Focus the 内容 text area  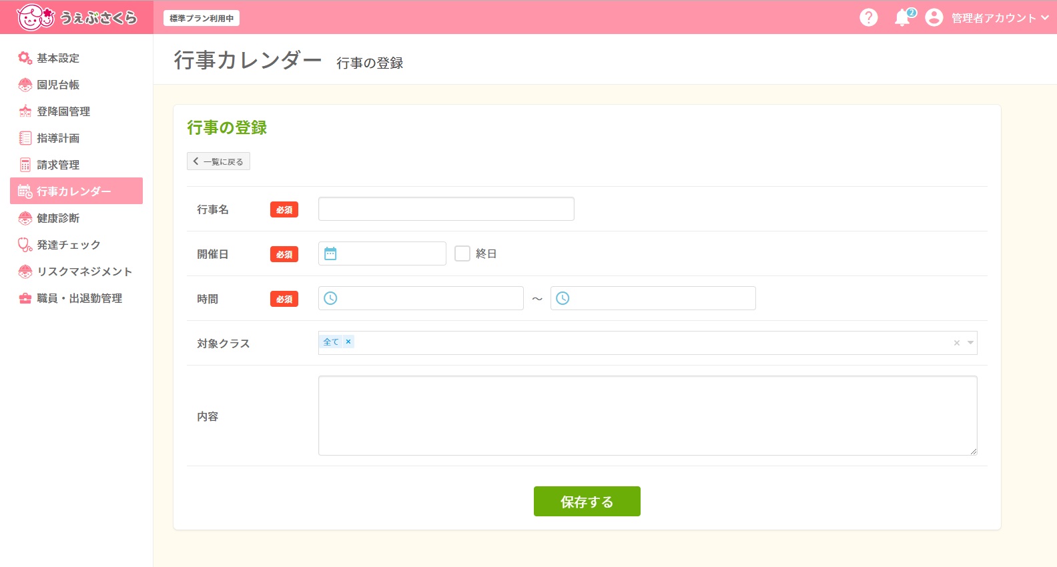[x=648, y=416]
